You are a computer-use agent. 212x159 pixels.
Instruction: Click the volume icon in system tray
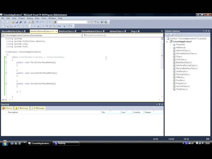(x=203, y=143)
